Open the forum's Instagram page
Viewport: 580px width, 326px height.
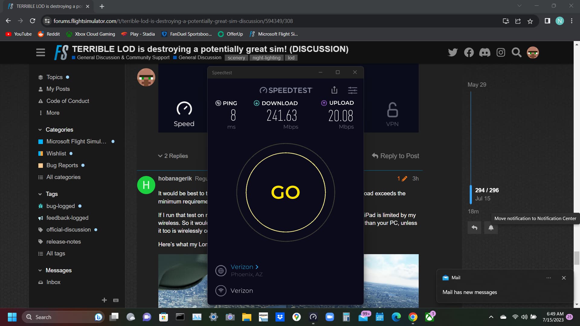[x=501, y=53]
